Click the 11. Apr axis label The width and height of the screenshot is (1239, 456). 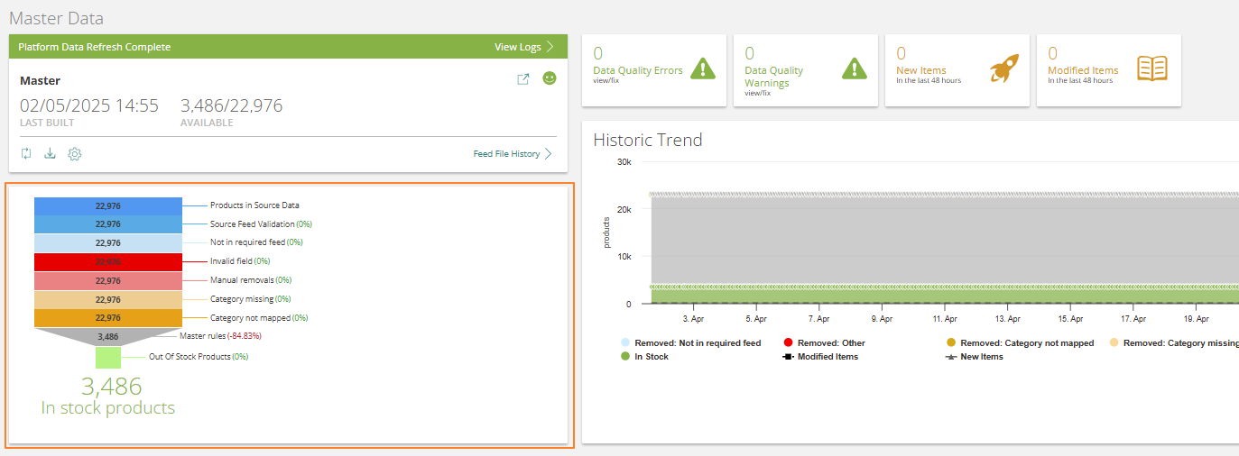click(945, 319)
